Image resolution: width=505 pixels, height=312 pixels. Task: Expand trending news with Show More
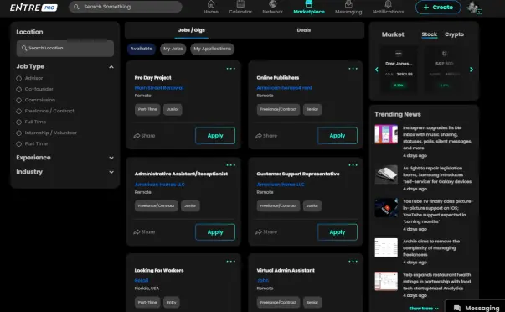(424, 309)
